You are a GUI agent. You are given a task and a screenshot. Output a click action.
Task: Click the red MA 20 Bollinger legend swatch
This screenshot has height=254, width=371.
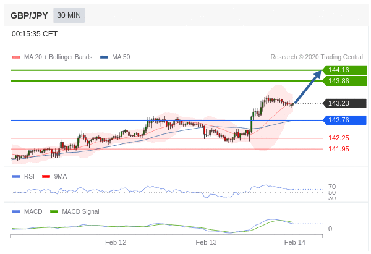click(x=16, y=57)
